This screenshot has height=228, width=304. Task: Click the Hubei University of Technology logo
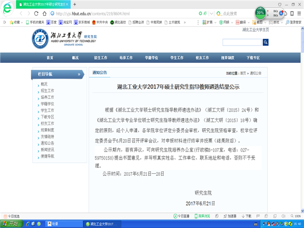tap(64, 39)
